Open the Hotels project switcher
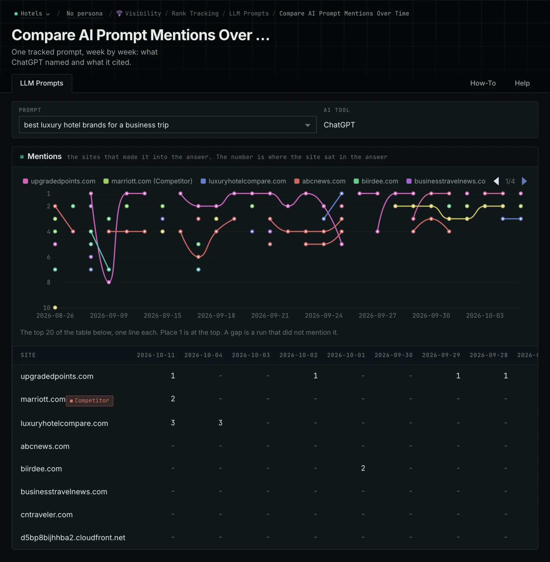Viewport: 550px width, 562px height. point(32,13)
